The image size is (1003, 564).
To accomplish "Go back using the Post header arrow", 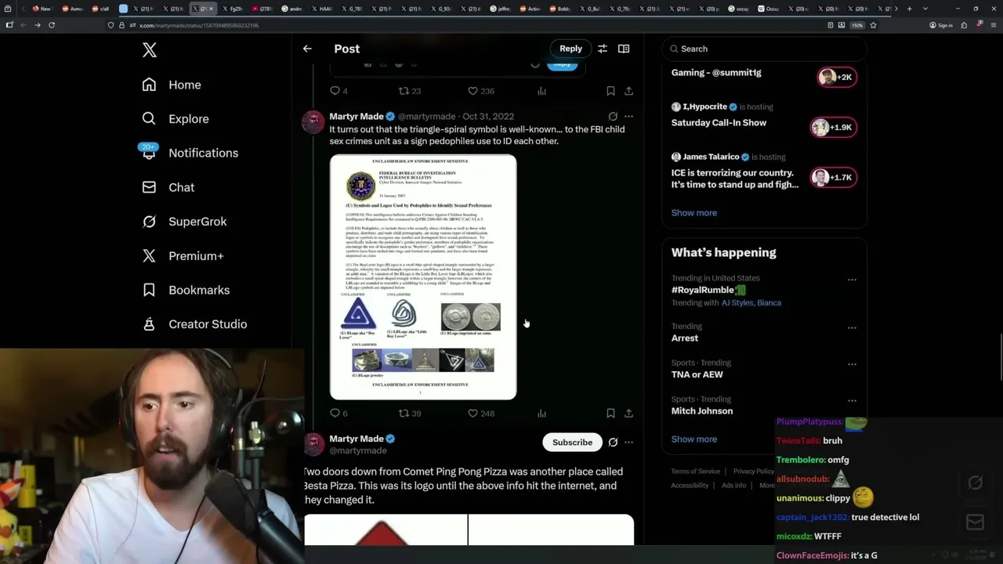I will click(x=307, y=49).
